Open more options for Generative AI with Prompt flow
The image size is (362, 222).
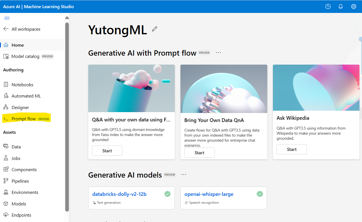point(218,53)
